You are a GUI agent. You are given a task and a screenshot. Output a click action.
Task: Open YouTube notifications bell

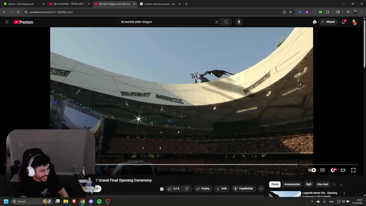coord(344,22)
